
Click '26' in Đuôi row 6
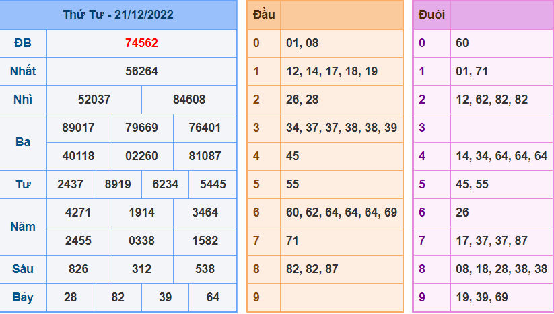(x=462, y=212)
